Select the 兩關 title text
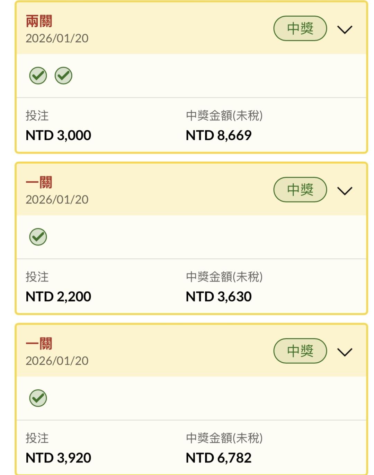This screenshot has height=475, width=374. coord(39,21)
